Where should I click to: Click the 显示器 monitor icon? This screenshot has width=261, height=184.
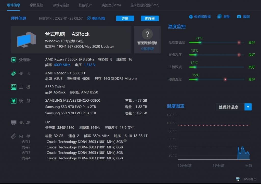tap(14, 122)
